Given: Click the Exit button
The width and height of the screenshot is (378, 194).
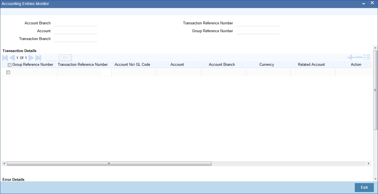Looking at the screenshot, I should 364,188.
